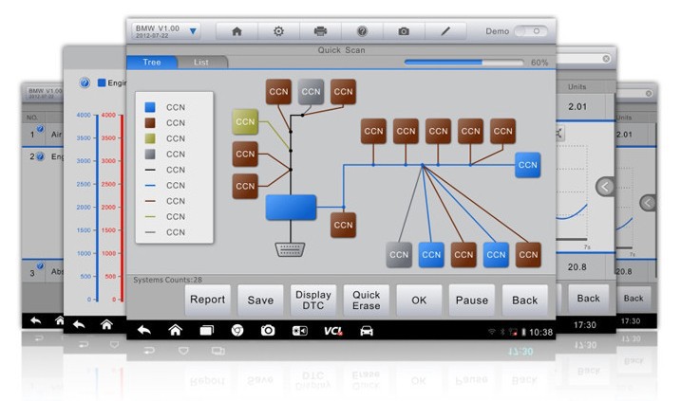Expand the BMW V1.00 dropdown

(x=193, y=31)
